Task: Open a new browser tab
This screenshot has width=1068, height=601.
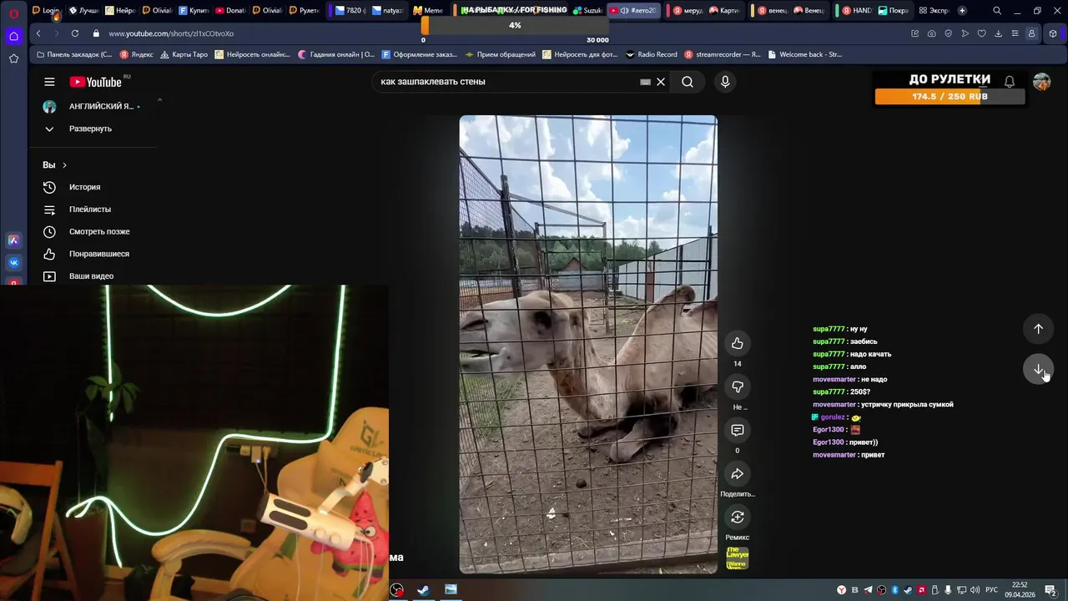Action: pyautogui.click(x=962, y=11)
